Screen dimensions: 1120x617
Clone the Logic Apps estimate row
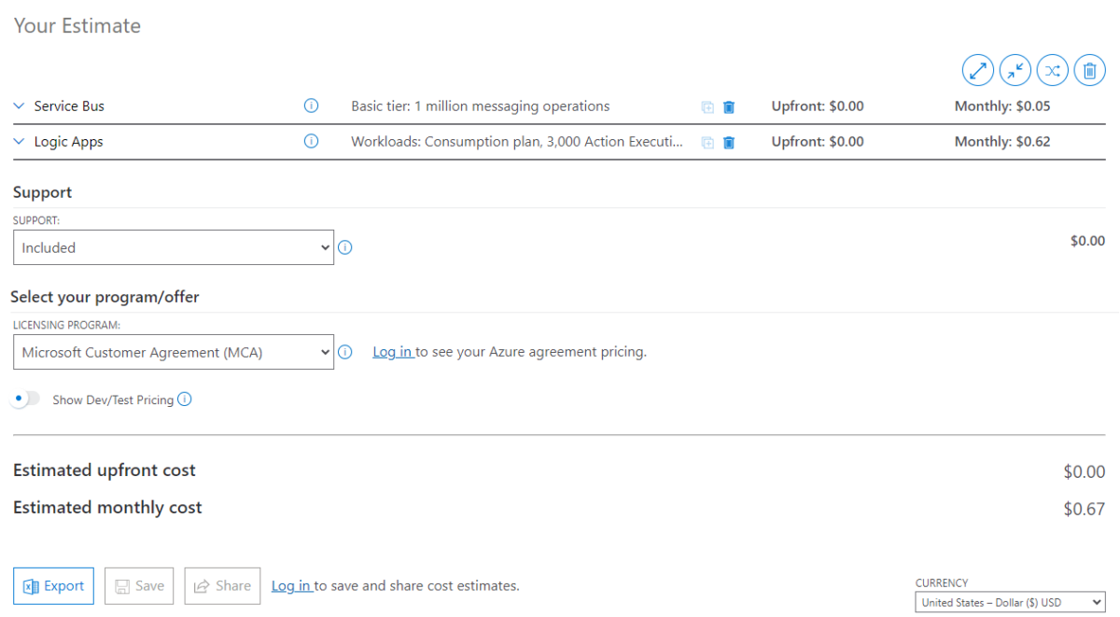point(707,143)
